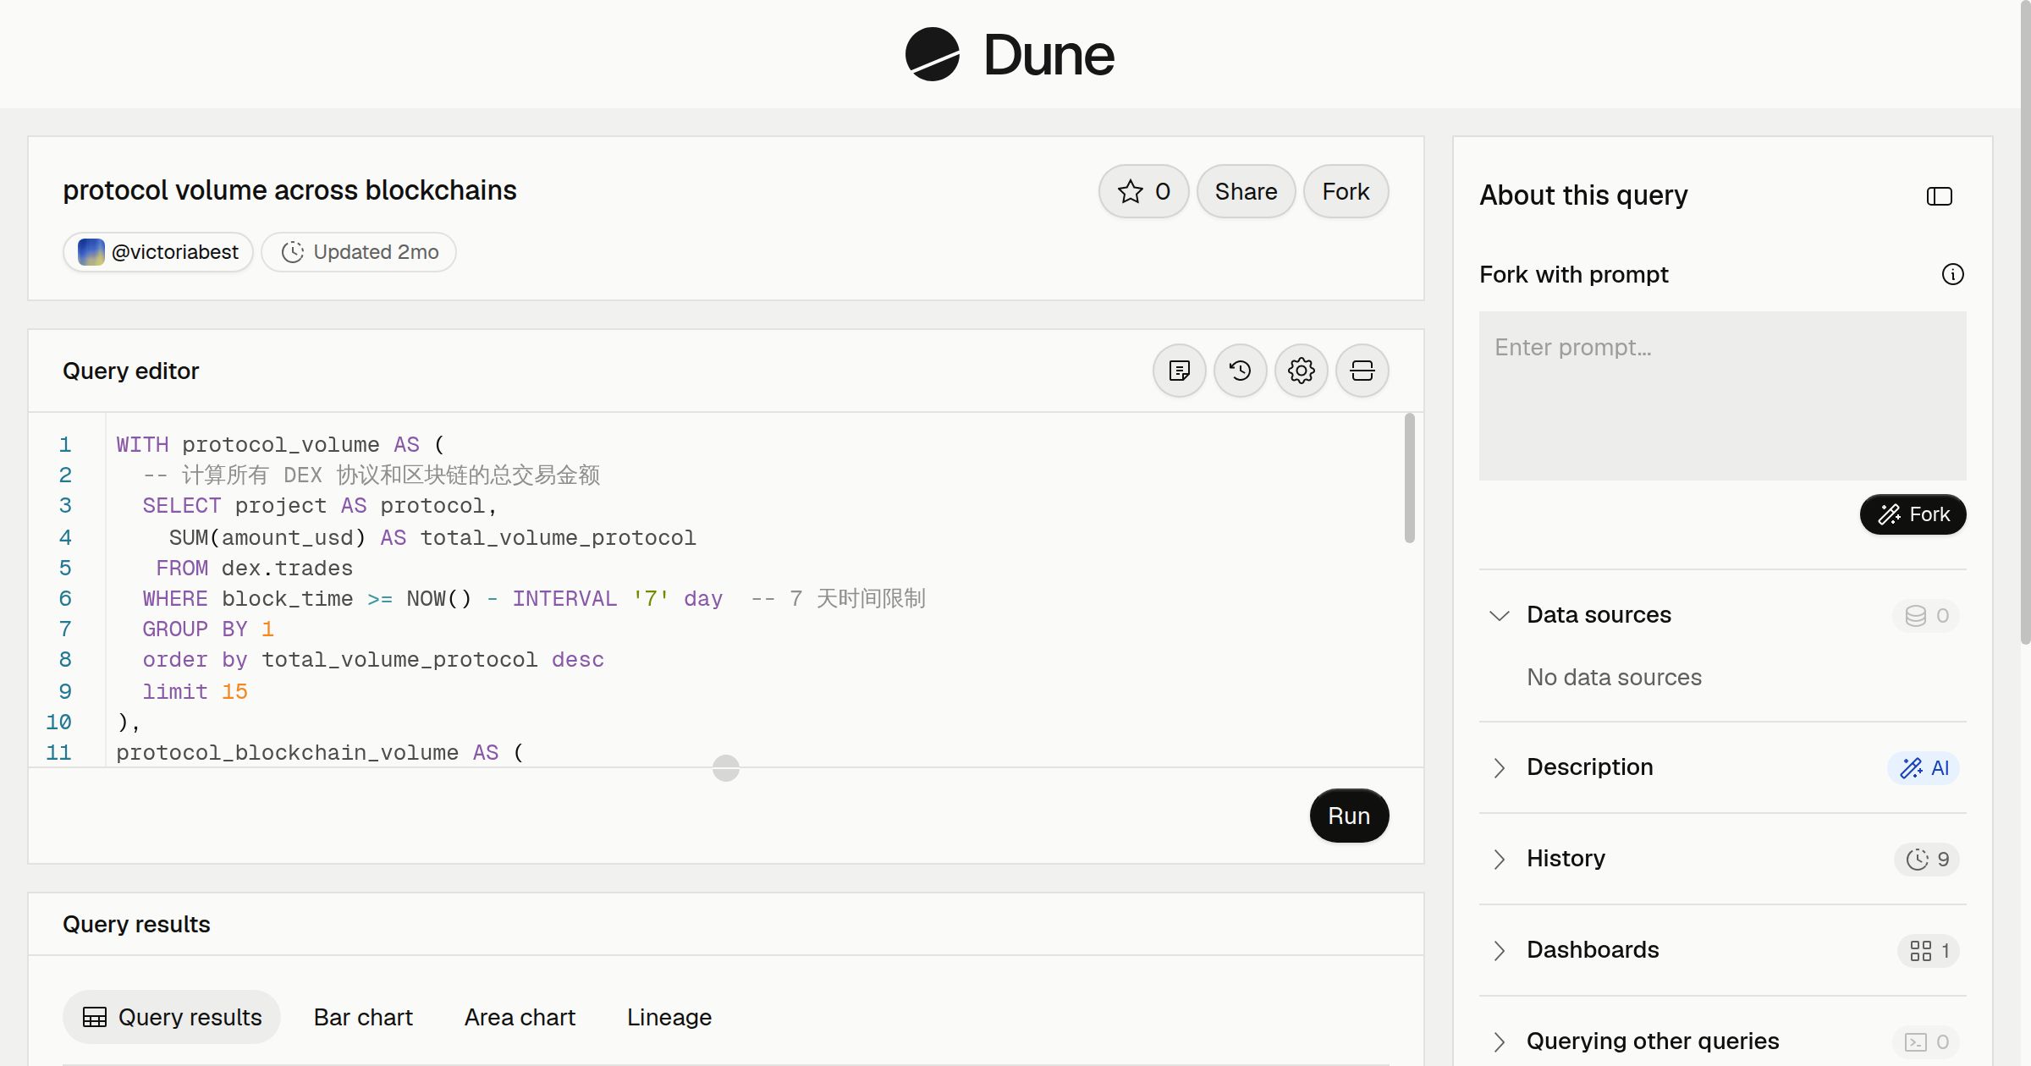Switch to the Bar chart tab
This screenshot has height=1066, width=2031.
pos(363,1017)
